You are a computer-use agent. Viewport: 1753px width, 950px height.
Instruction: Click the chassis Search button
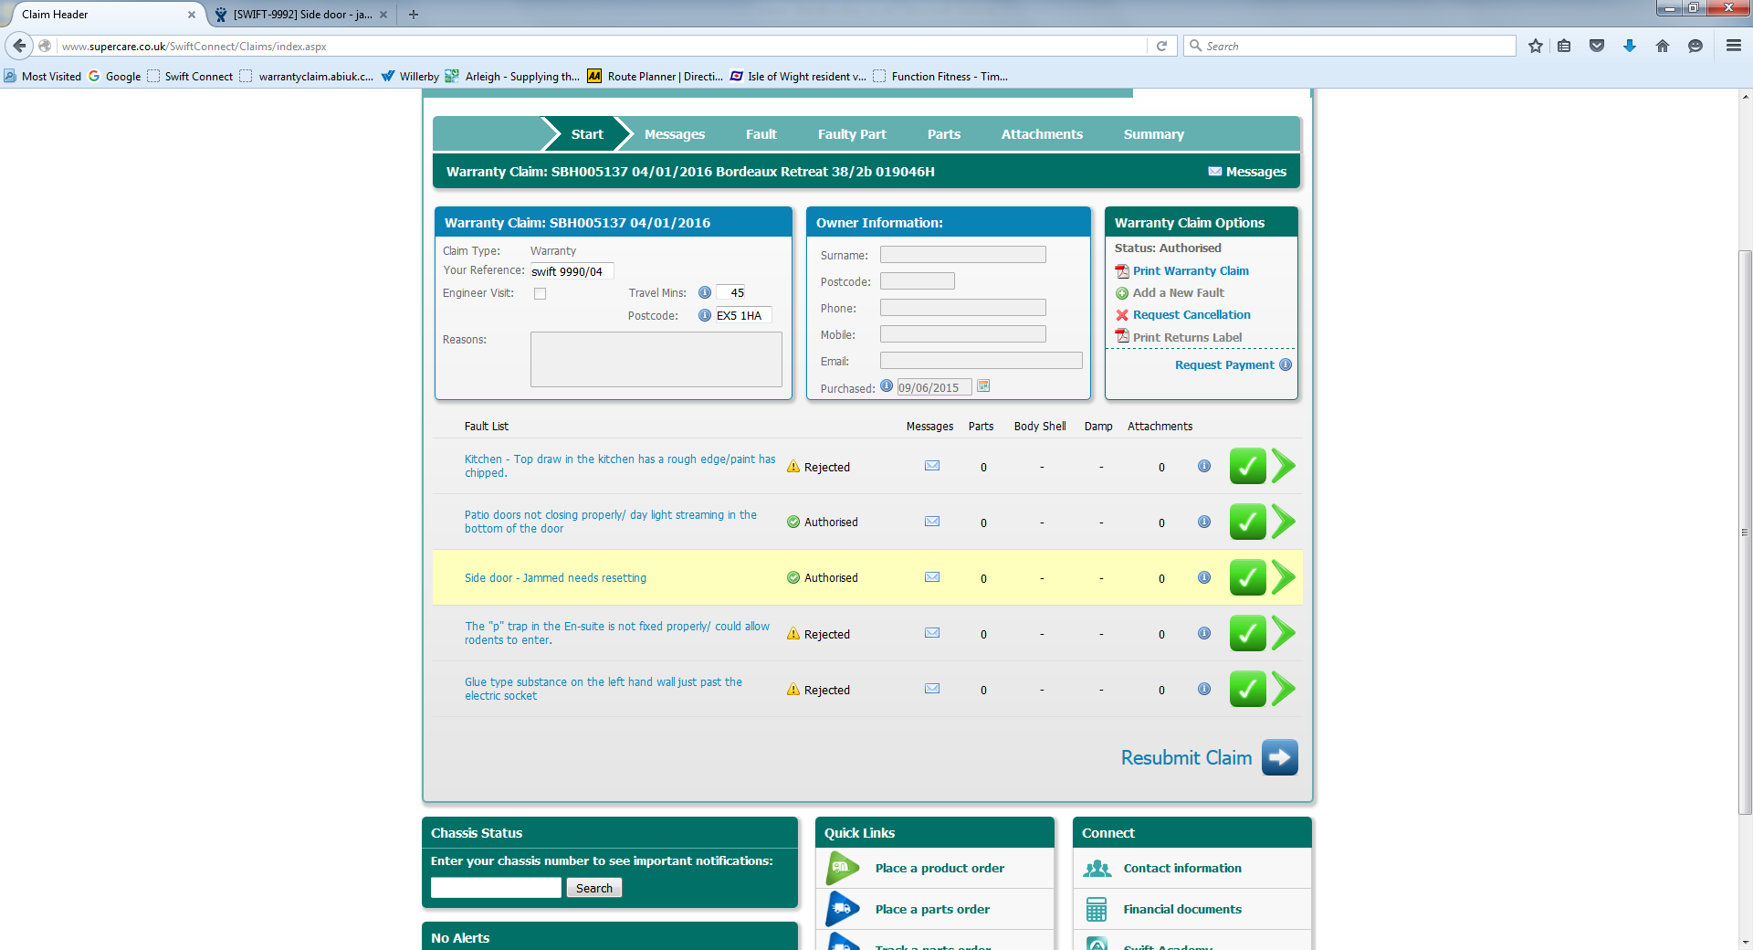(x=594, y=888)
